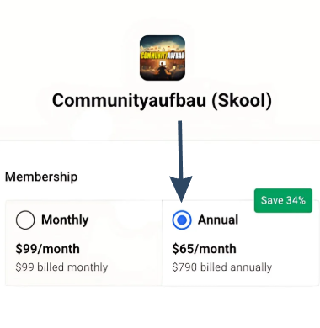The height and width of the screenshot is (328, 320).
Task: Click the Annual plan label text
Action: [x=218, y=220]
